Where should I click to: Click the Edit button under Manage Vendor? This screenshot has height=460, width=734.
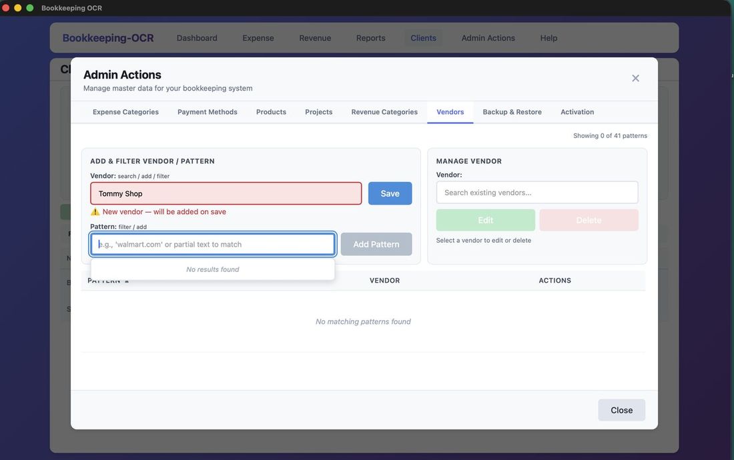(x=485, y=219)
